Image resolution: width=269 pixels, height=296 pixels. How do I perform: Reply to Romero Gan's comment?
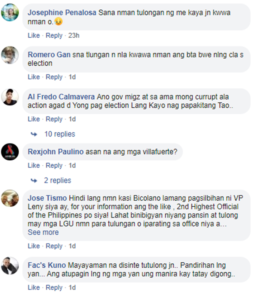coord(54,77)
